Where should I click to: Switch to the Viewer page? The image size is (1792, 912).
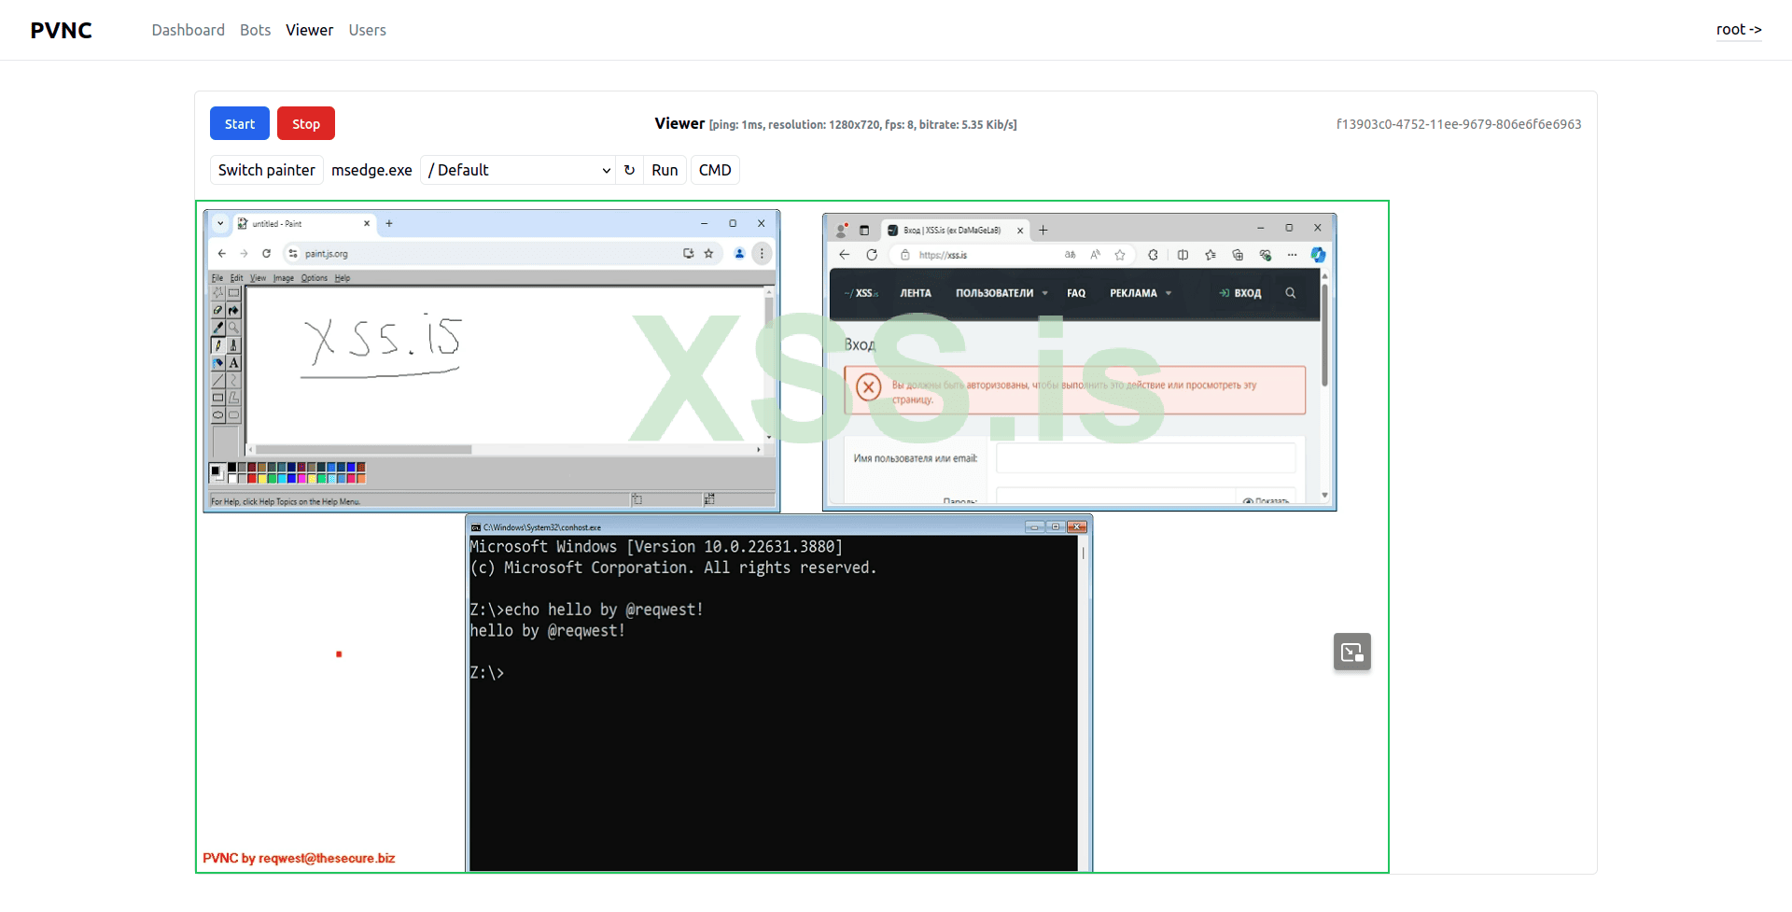point(310,30)
